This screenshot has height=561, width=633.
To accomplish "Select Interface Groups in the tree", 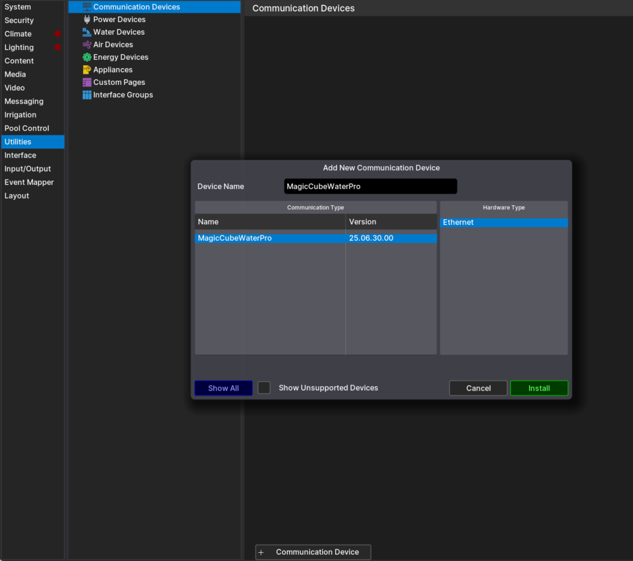I will [x=155, y=95].
